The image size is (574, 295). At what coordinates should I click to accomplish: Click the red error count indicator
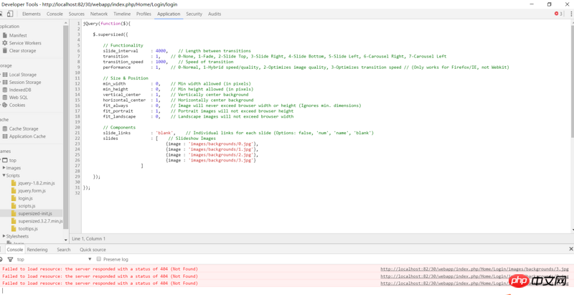coord(559,14)
